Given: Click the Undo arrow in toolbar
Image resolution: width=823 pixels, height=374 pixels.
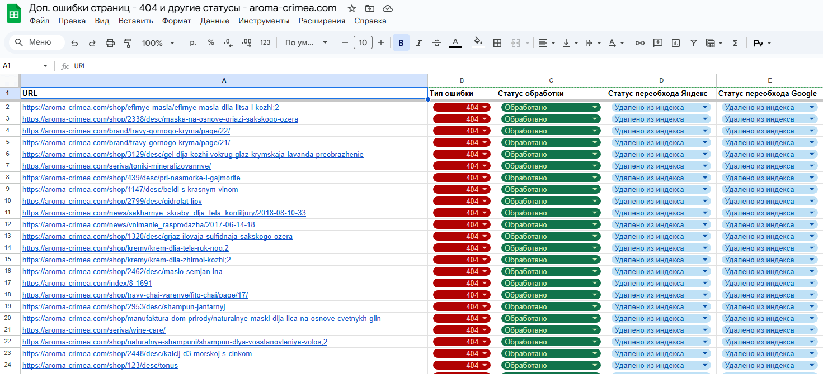Looking at the screenshot, I should pyautogui.click(x=74, y=43).
